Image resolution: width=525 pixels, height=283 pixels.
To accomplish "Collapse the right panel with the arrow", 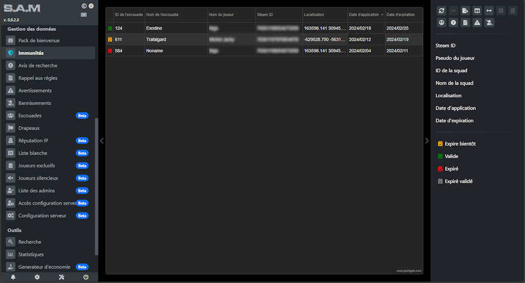I will [427, 141].
